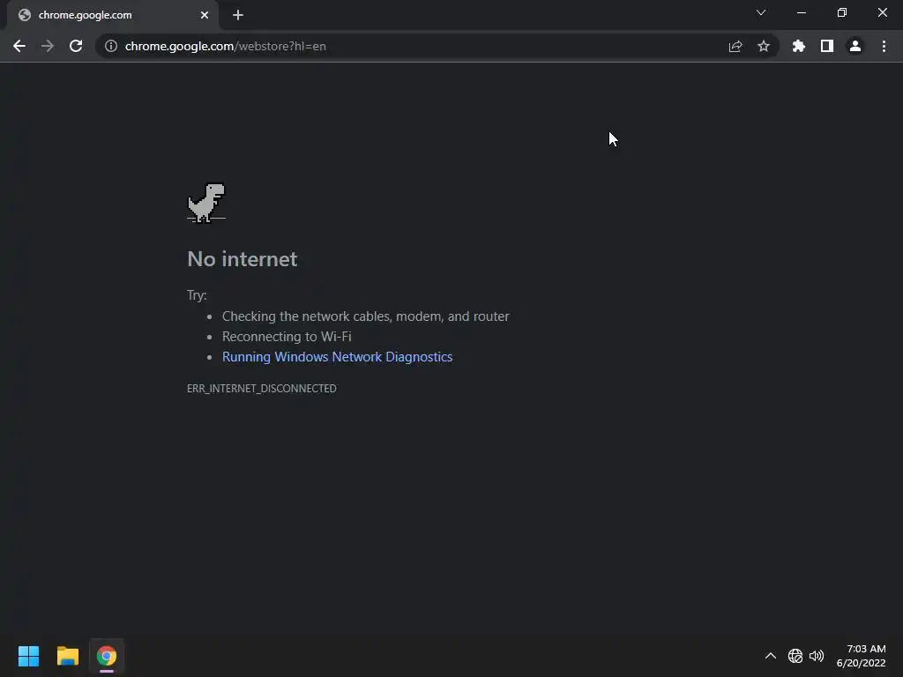
Task: Reload the current page
Action: pos(76,46)
